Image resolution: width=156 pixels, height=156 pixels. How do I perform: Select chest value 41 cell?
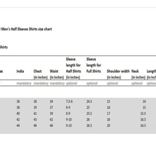pyautogui.click(x=35, y=113)
